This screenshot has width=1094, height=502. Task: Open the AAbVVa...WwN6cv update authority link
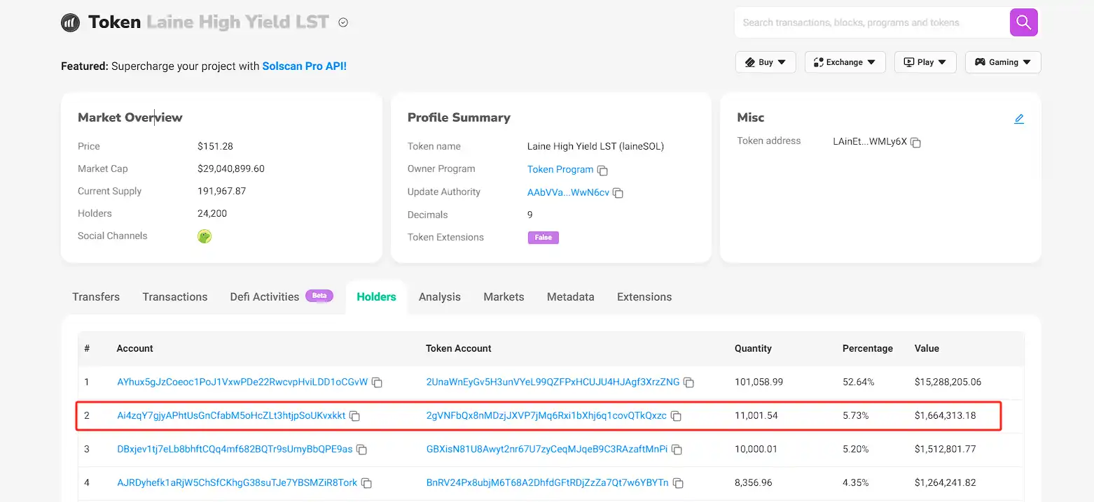(x=568, y=192)
